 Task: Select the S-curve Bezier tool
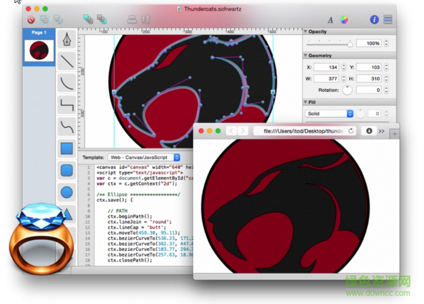pyautogui.click(x=67, y=126)
